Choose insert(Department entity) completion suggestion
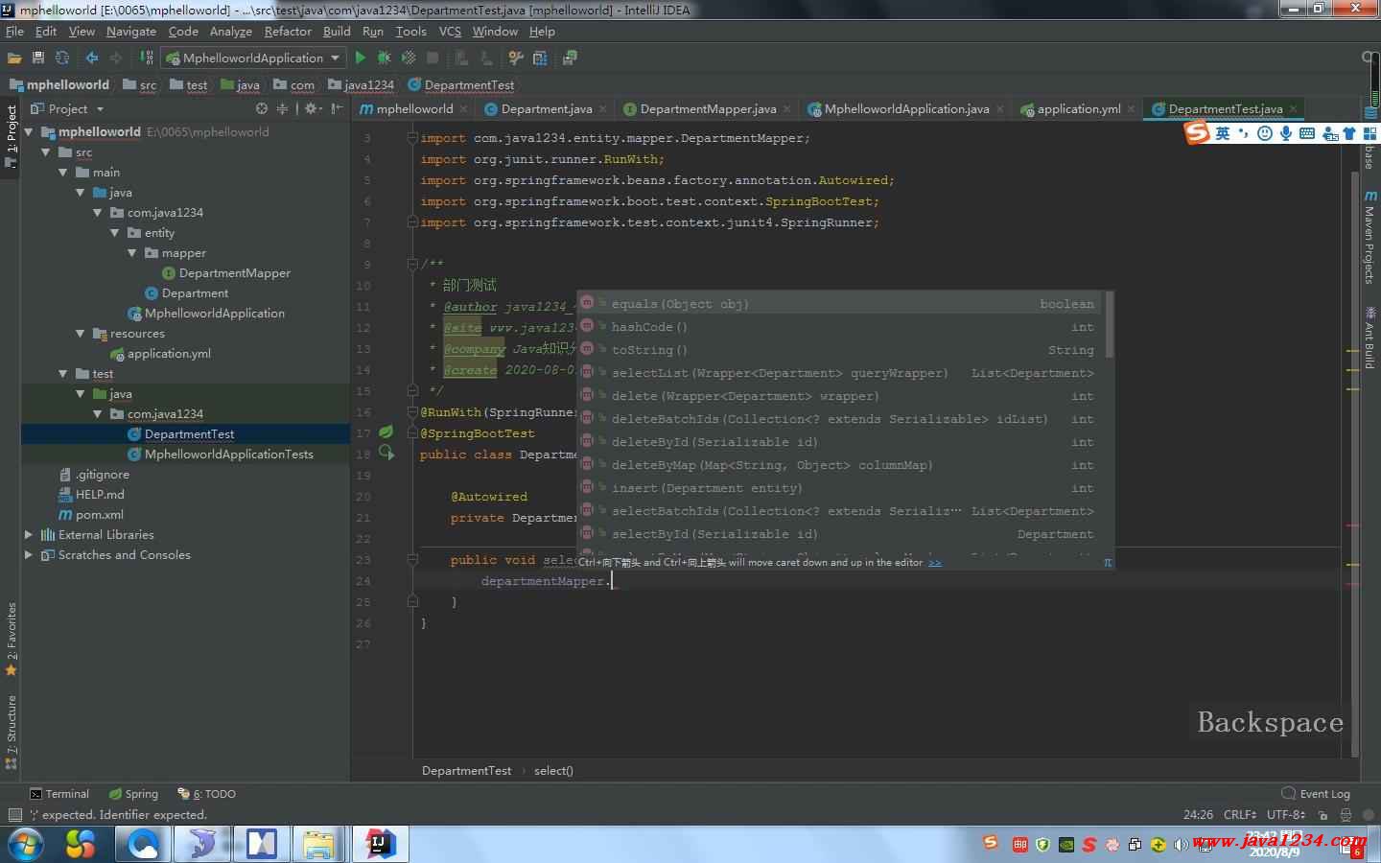Viewport: 1381px width, 863px height. pyautogui.click(x=841, y=488)
